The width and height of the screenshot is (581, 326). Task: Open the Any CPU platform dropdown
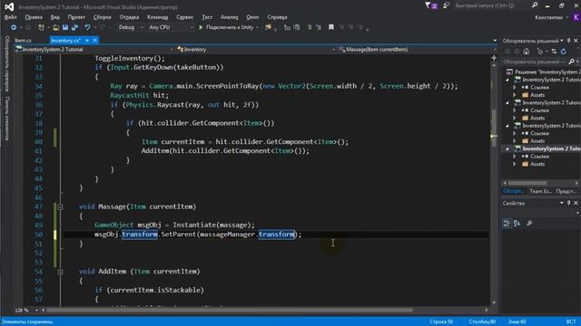(x=171, y=27)
